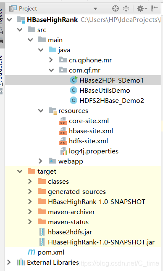This screenshot has height=271, width=163.
Task: Click the log4j.properties file icon
Action: (63, 151)
